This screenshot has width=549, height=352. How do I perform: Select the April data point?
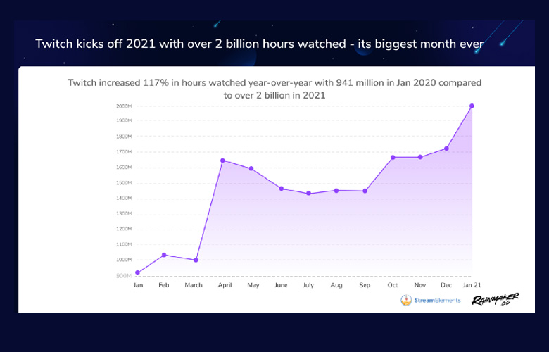pos(222,161)
